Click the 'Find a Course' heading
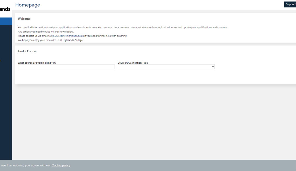This screenshot has width=296, height=171. point(27,51)
